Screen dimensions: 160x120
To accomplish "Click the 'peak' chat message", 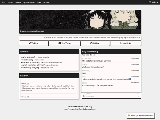I will click(84, 73).
